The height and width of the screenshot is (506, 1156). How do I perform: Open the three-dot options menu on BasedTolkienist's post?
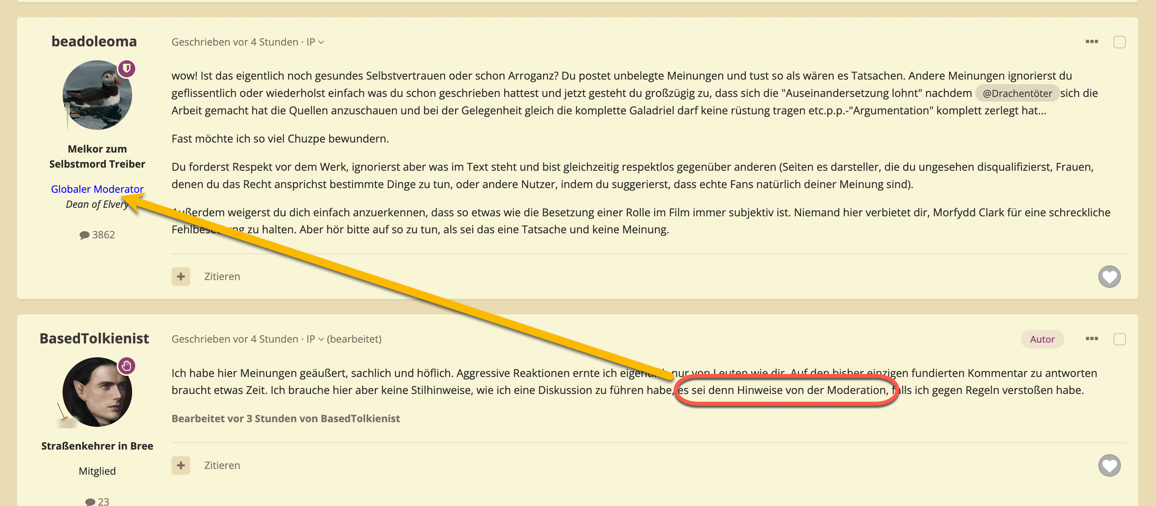point(1091,339)
